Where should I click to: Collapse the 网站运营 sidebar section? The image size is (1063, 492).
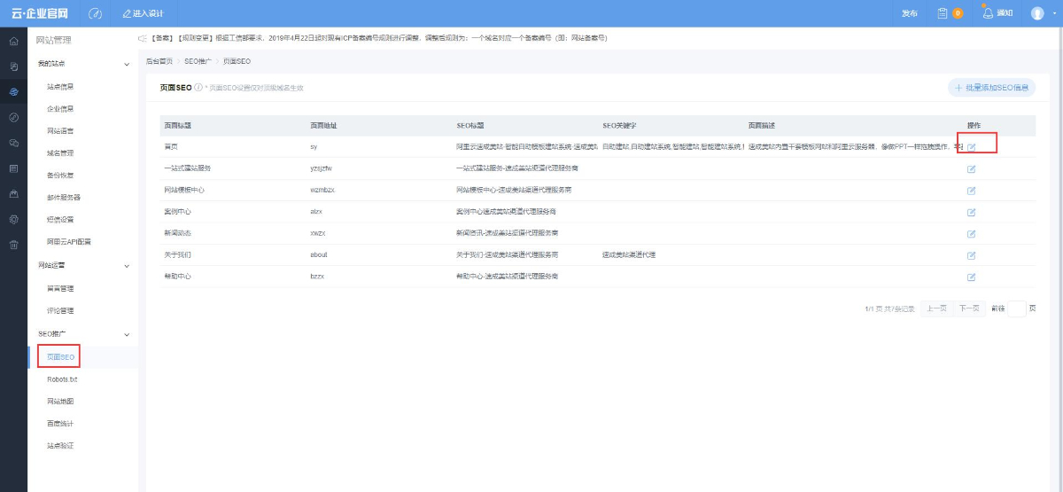(127, 265)
